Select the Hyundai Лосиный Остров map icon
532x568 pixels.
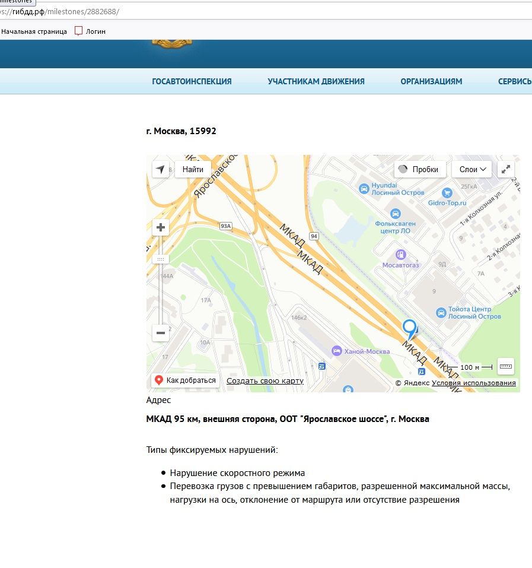pos(364,189)
